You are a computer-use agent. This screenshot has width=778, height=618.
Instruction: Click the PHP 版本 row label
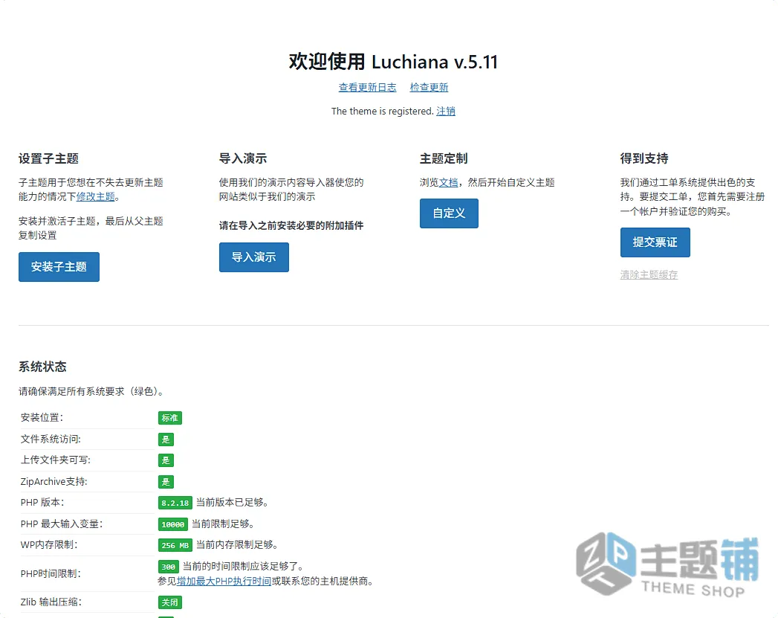coord(42,502)
